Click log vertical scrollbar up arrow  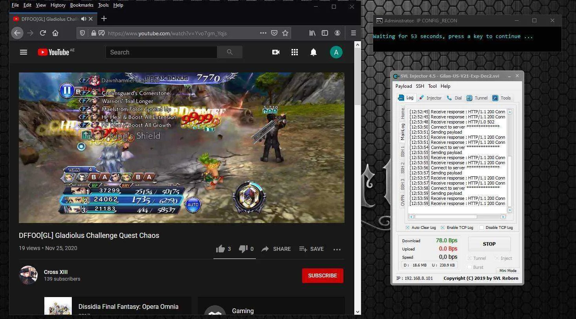click(510, 112)
